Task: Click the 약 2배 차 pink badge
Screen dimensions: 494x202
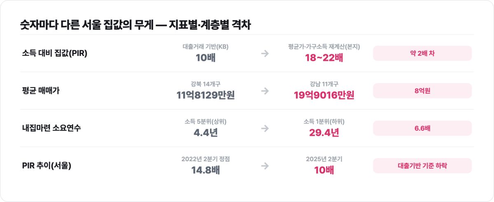Action: (x=422, y=53)
